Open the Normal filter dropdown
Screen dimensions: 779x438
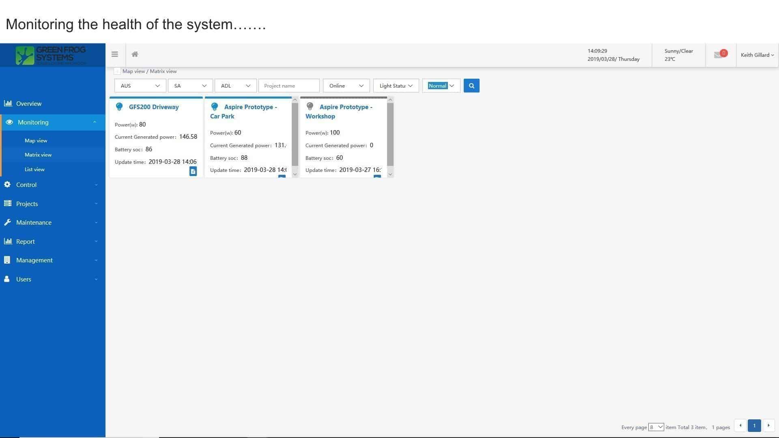pyautogui.click(x=441, y=86)
